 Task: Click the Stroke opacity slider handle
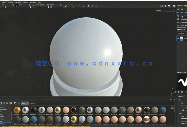[x=48, y=7]
